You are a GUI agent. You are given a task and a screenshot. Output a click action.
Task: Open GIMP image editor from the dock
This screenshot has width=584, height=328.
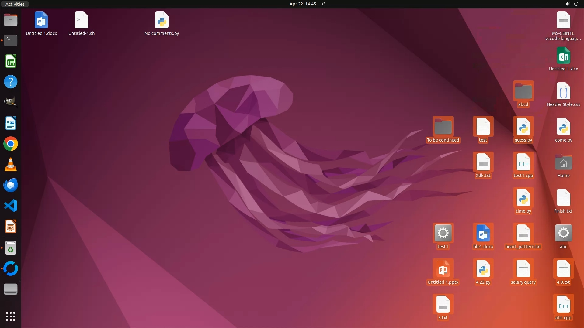11,102
